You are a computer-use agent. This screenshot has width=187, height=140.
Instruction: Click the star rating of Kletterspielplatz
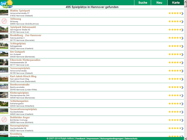pyautogui.click(x=175, y=95)
